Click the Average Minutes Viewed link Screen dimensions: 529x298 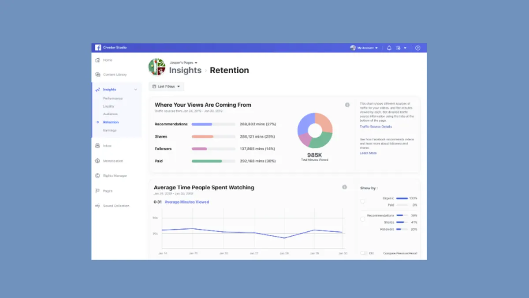[187, 202]
